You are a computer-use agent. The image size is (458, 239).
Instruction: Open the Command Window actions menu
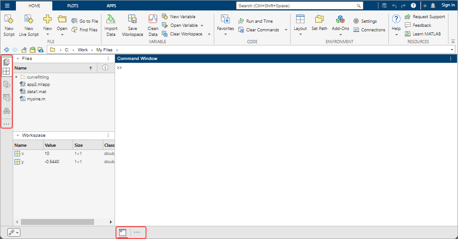(x=451, y=59)
